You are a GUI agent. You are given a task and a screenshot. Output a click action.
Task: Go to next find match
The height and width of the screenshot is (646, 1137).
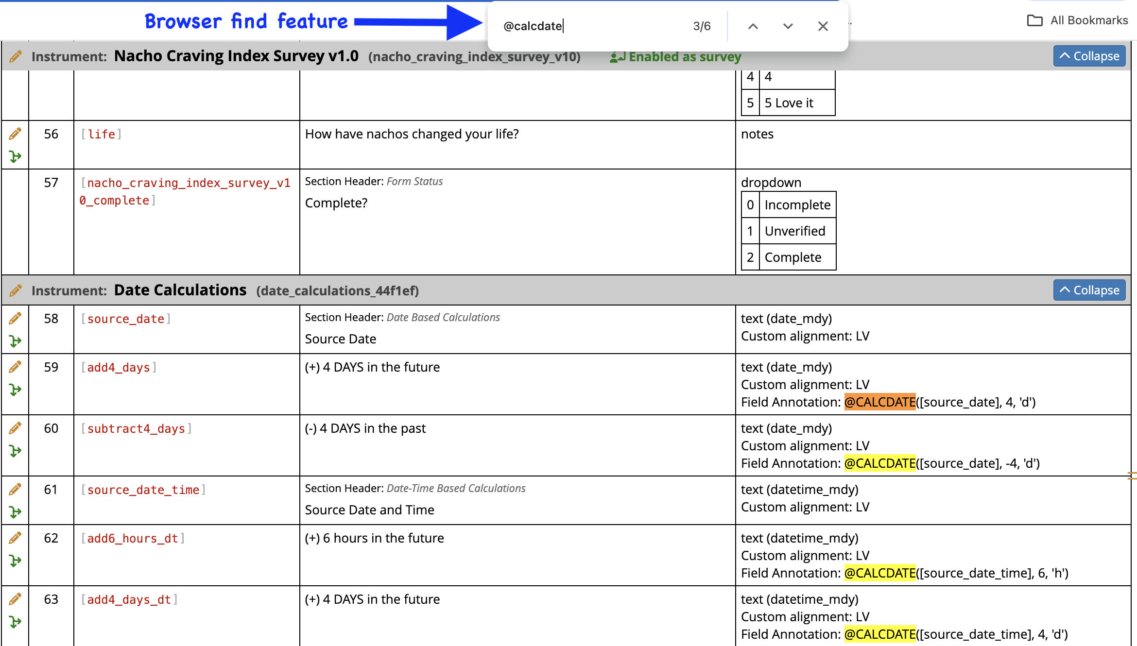[788, 26]
